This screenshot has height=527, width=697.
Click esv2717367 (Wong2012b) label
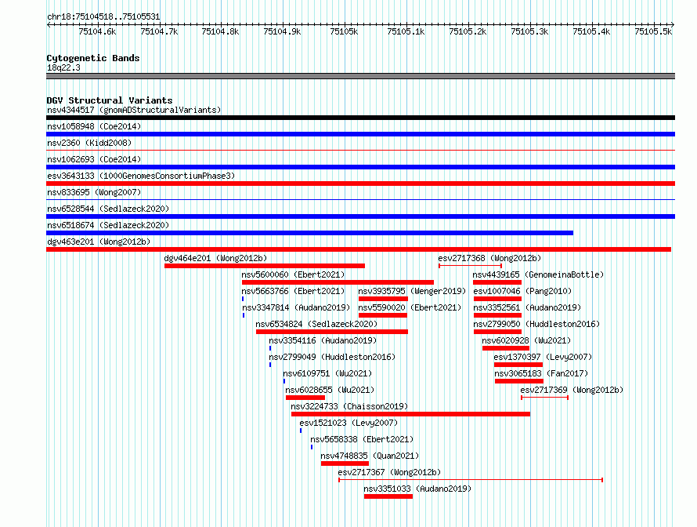click(x=389, y=472)
